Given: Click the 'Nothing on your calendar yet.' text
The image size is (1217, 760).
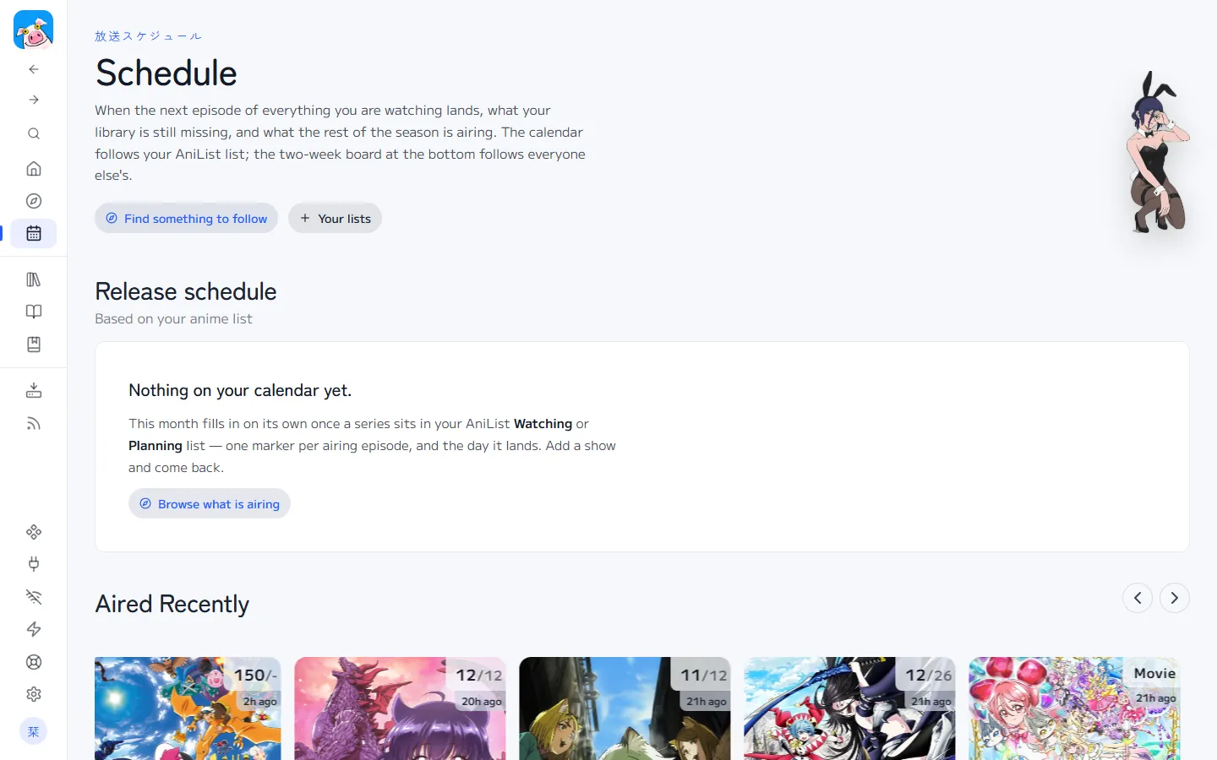Looking at the screenshot, I should (x=240, y=390).
